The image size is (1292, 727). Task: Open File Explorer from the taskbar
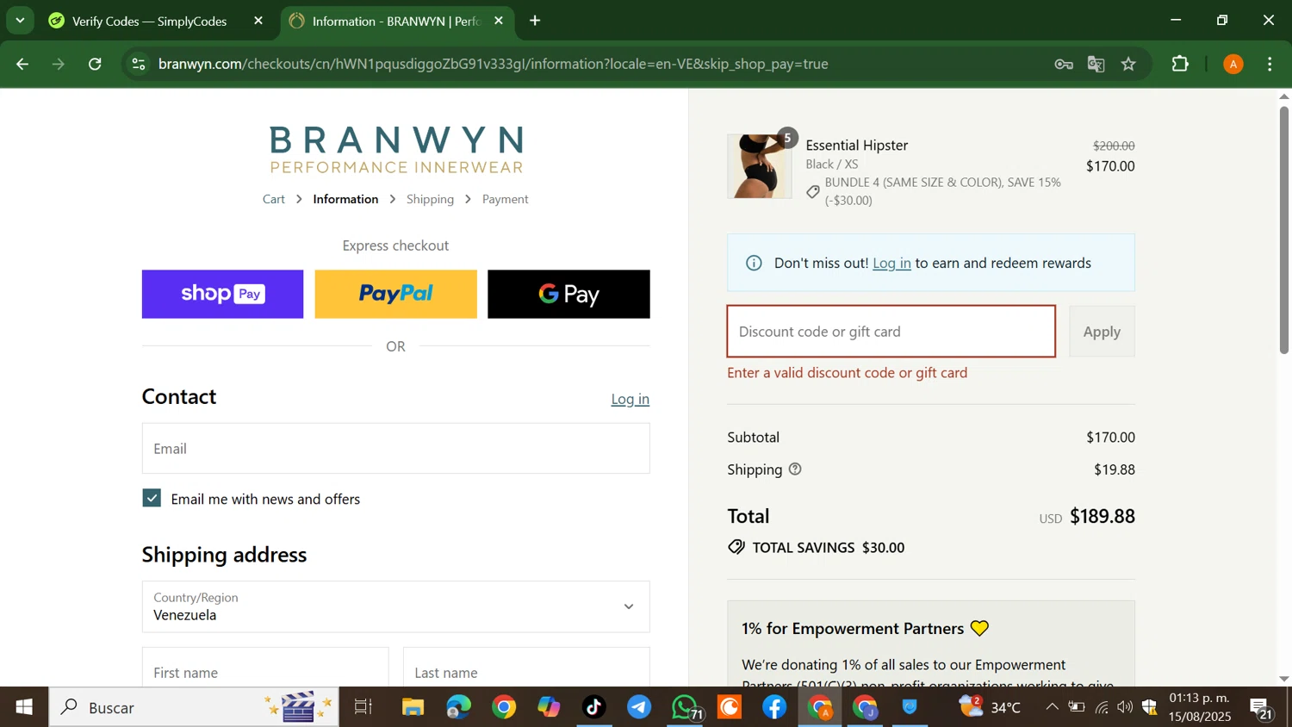[x=413, y=707]
